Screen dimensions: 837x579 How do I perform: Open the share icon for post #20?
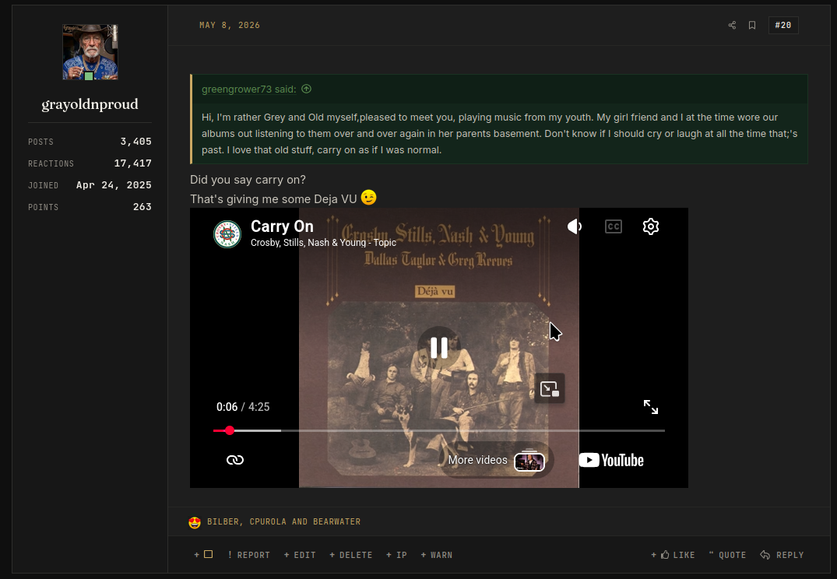732,25
